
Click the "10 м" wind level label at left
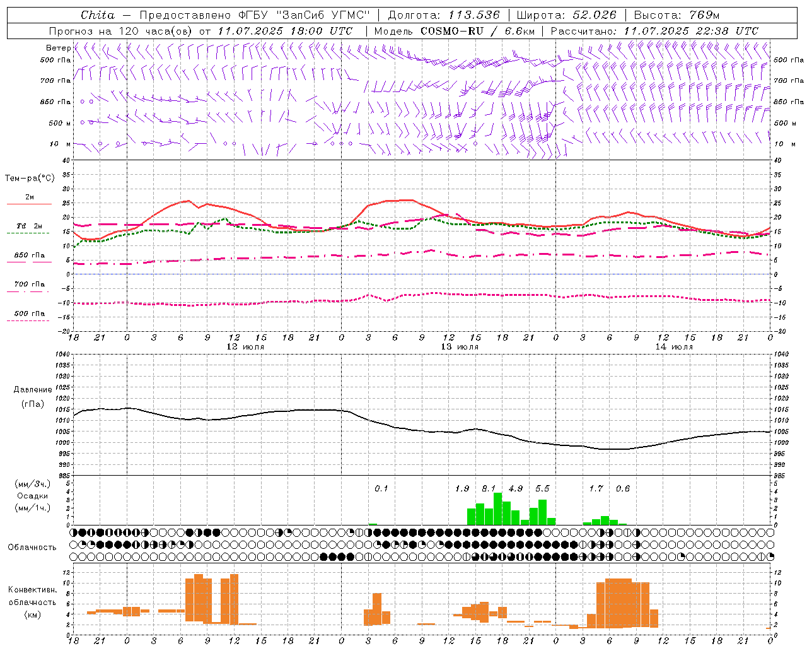(x=61, y=144)
